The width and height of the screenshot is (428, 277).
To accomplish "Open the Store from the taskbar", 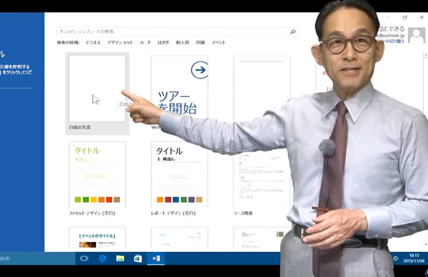I will tap(138, 258).
